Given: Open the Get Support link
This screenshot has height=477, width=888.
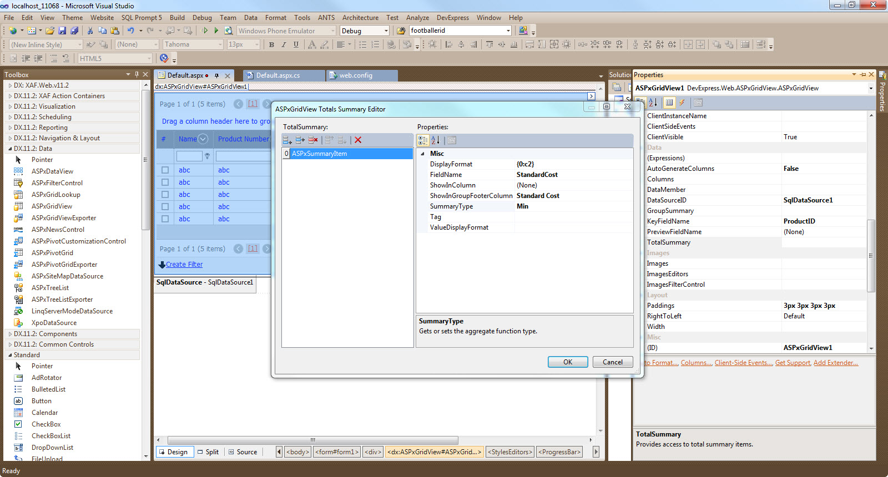Looking at the screenshot, I should coord(793,363).
